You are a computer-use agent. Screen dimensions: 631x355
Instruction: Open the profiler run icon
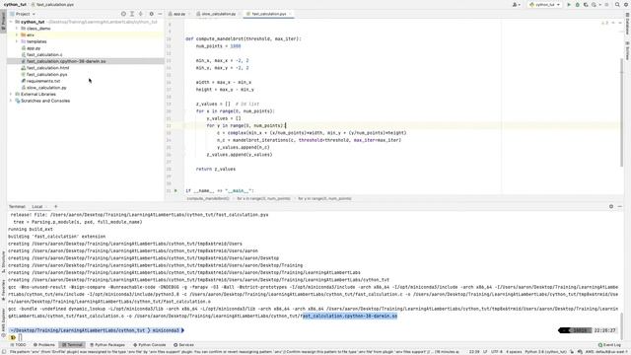click(x=594, y=4)
